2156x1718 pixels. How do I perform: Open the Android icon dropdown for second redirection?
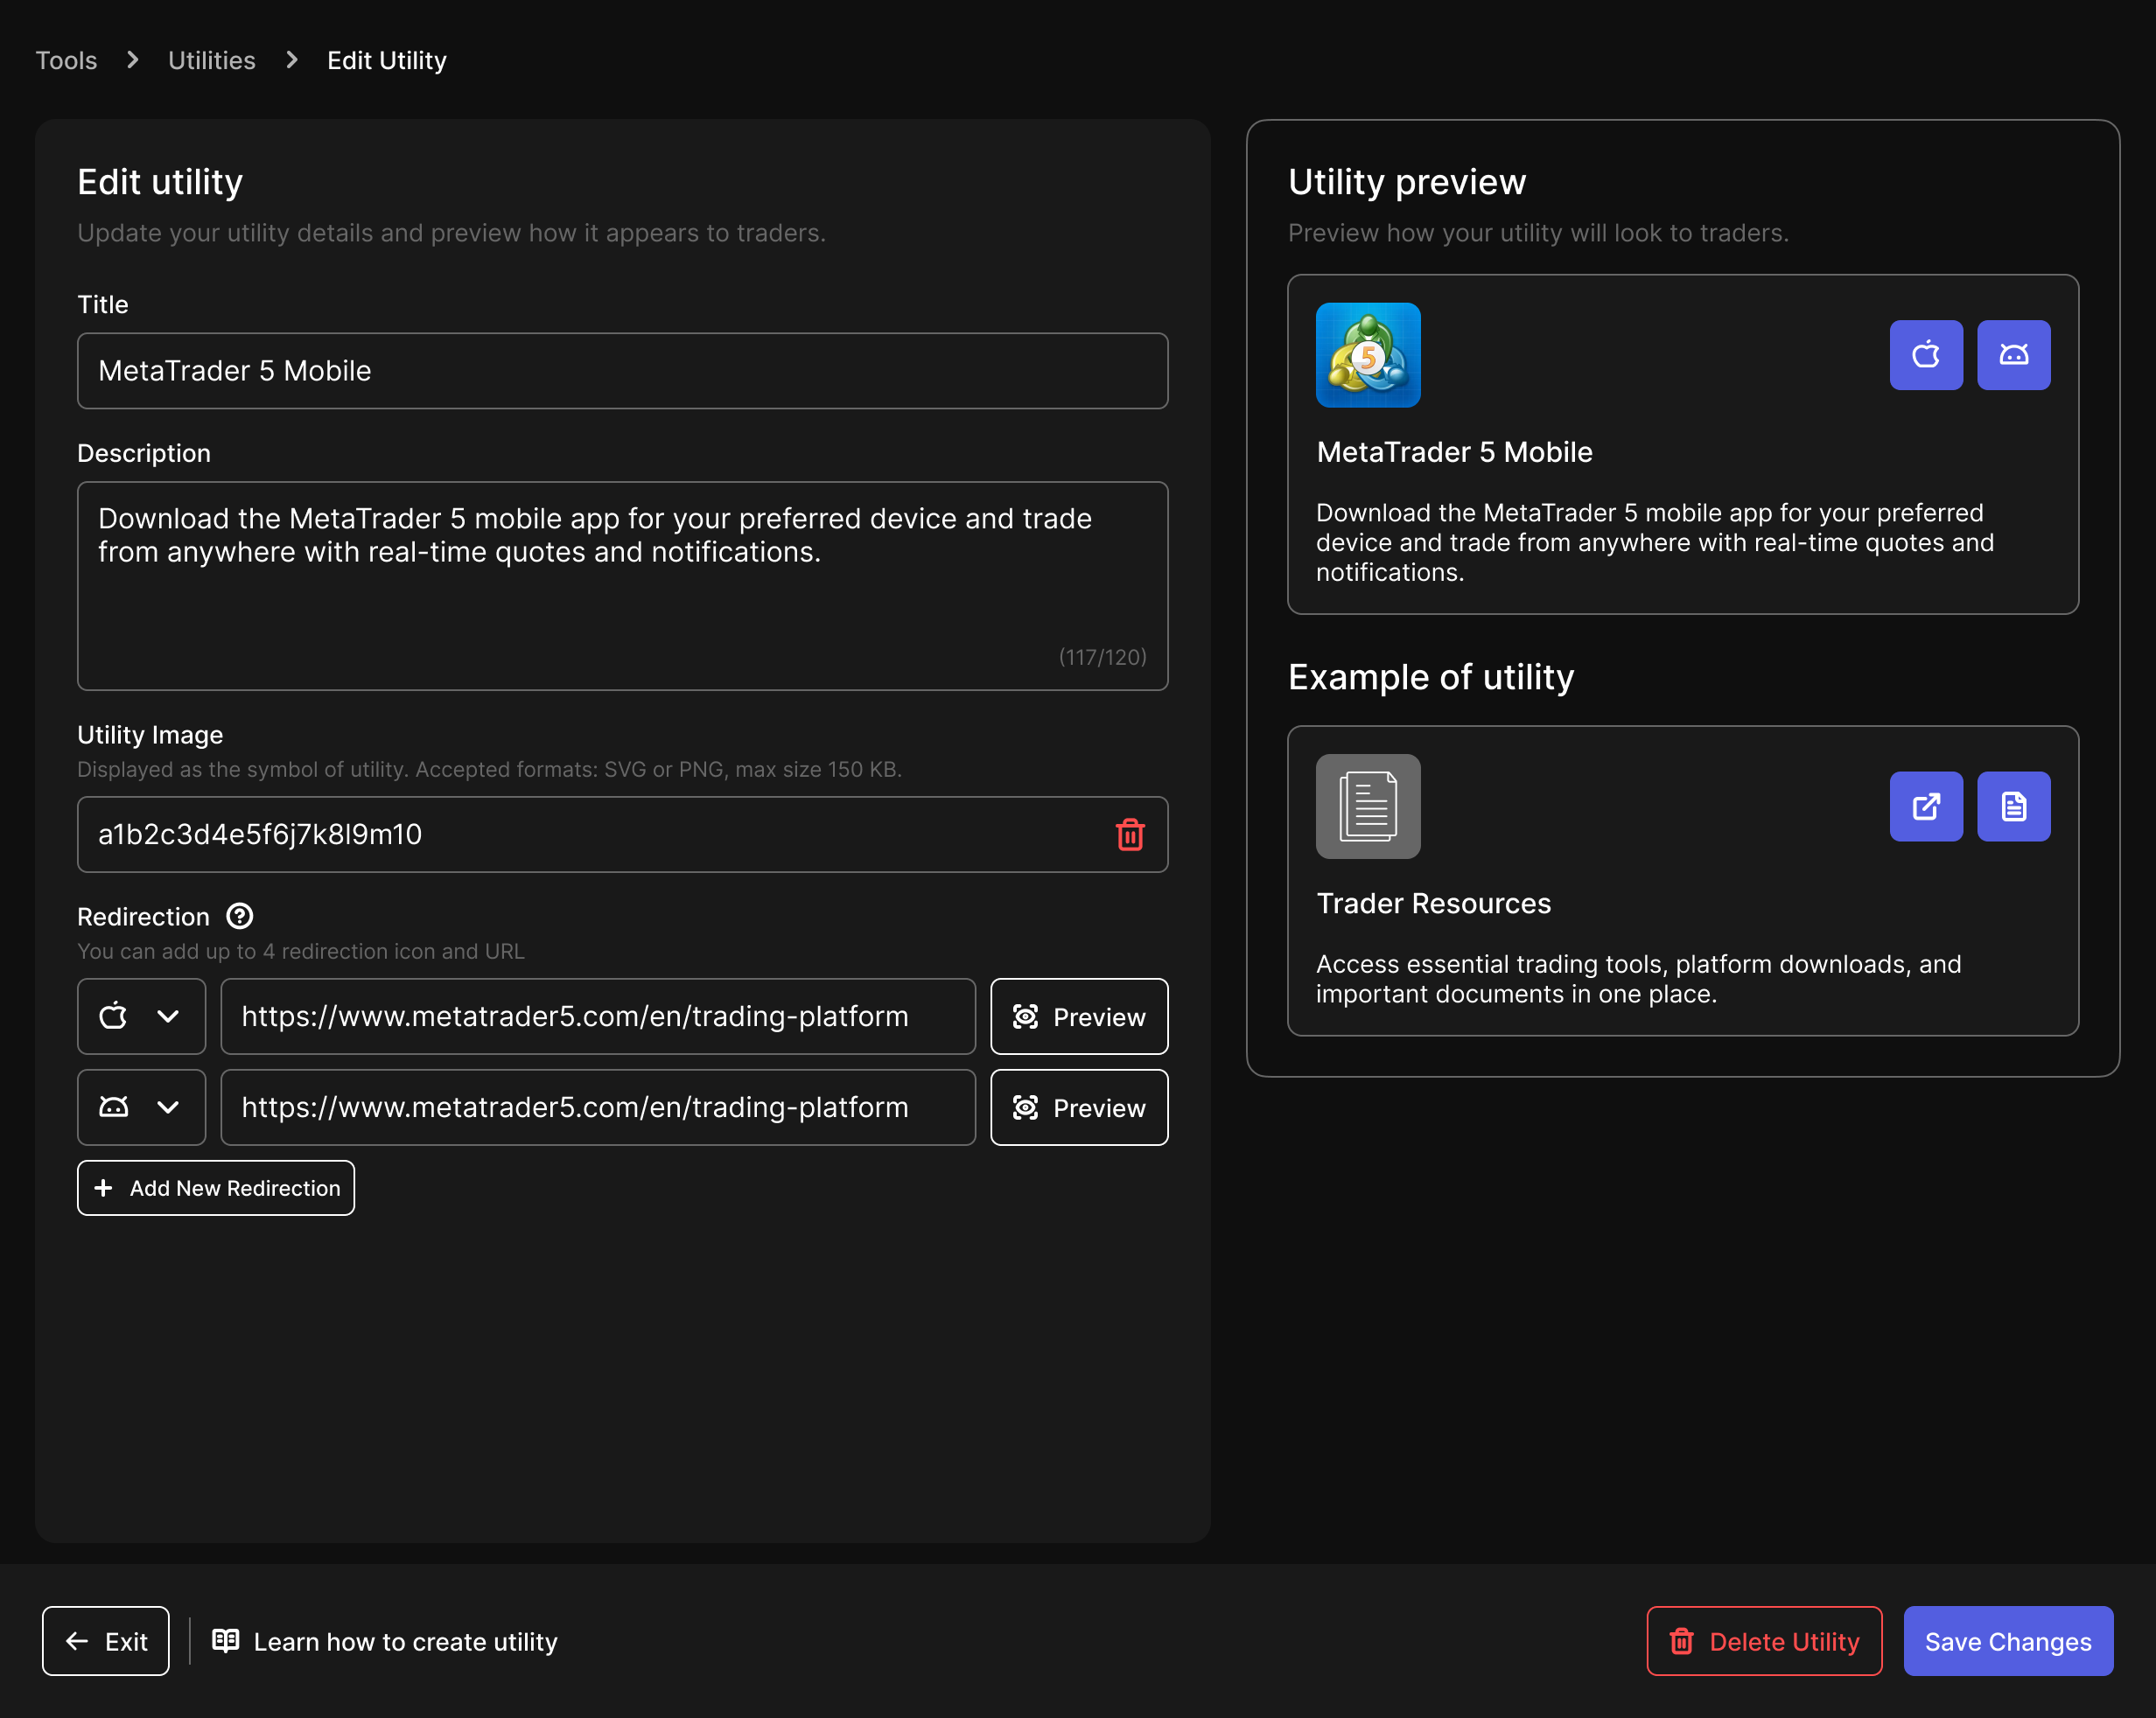point(141,1107)
